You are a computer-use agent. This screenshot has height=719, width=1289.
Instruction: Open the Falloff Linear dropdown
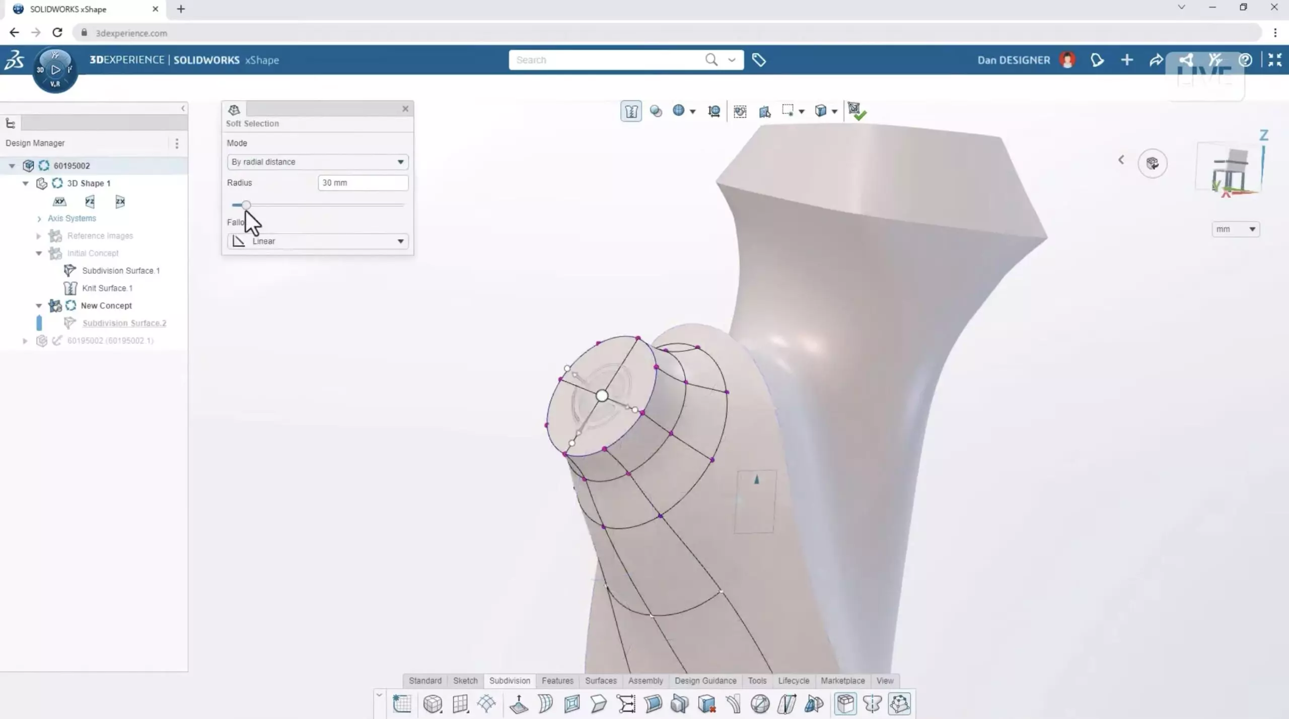point(317,241)
